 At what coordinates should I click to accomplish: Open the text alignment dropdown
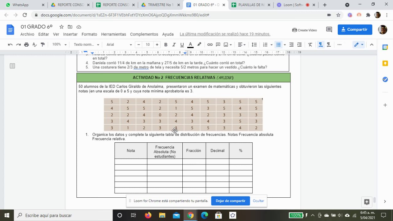click(x=242, y=45)
